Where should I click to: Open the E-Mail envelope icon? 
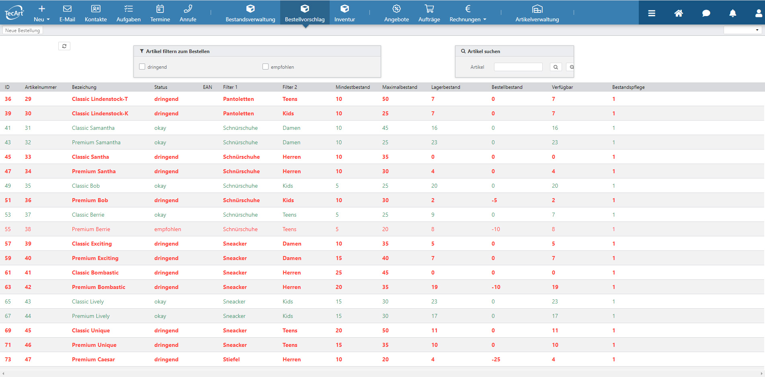(67, 9)
